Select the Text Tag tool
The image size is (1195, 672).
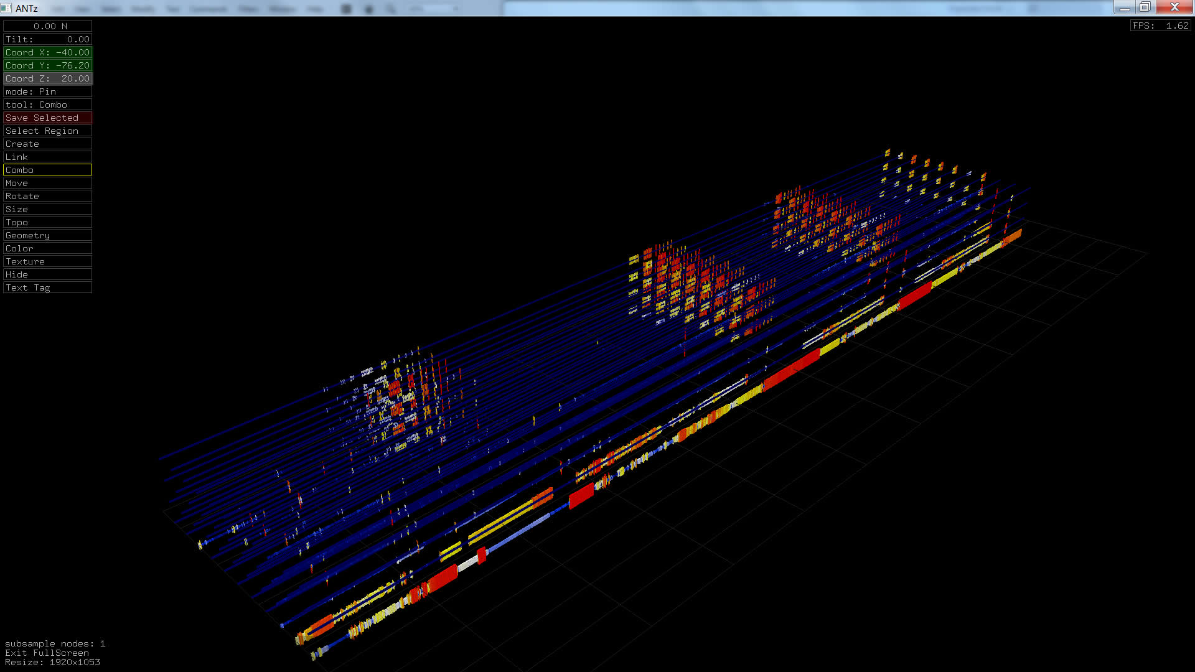pyautogui.click(x=47, y=287)
